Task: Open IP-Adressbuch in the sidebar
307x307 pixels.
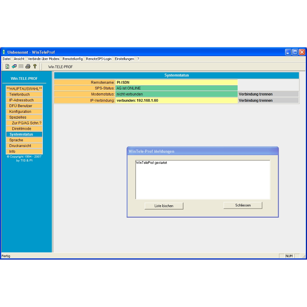Action: (24, 100)
